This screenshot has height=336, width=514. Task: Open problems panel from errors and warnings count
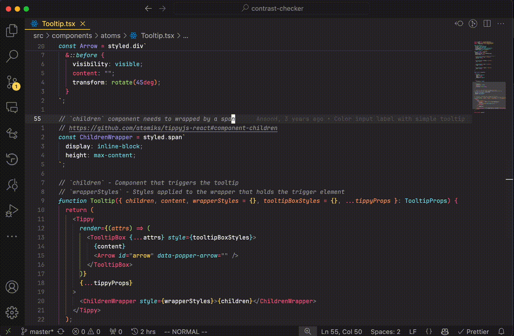pos(86,332)
